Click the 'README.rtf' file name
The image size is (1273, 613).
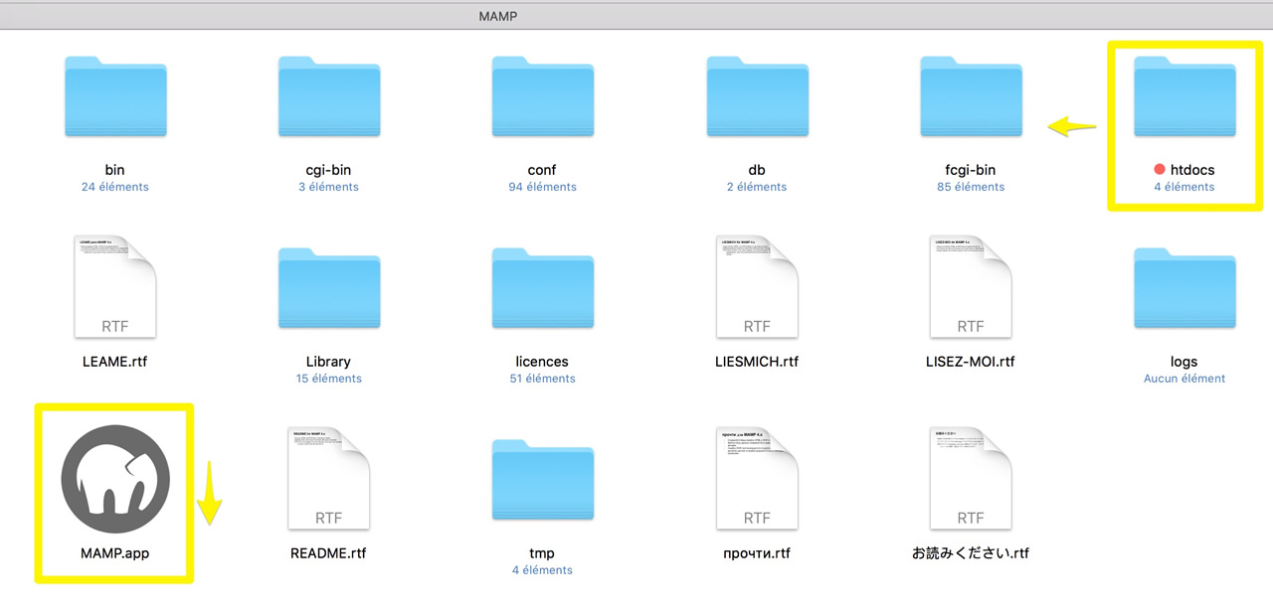click(329, 553)
